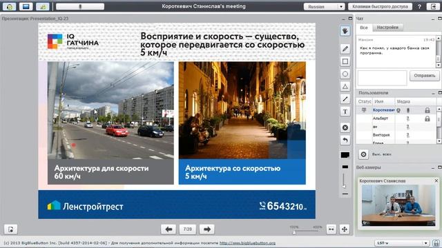Viewport: 442px width, 248px height.
Task: Click the logout icon at top right
Action: click(x=433, y=6)
